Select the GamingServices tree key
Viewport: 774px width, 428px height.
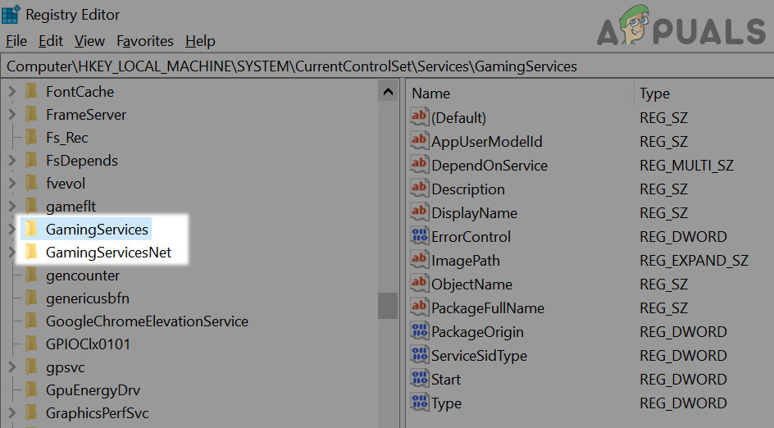click(x=97, y=230)
